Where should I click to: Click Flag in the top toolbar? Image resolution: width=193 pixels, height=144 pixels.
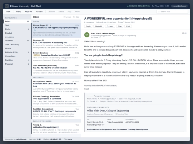click(69, 12)
